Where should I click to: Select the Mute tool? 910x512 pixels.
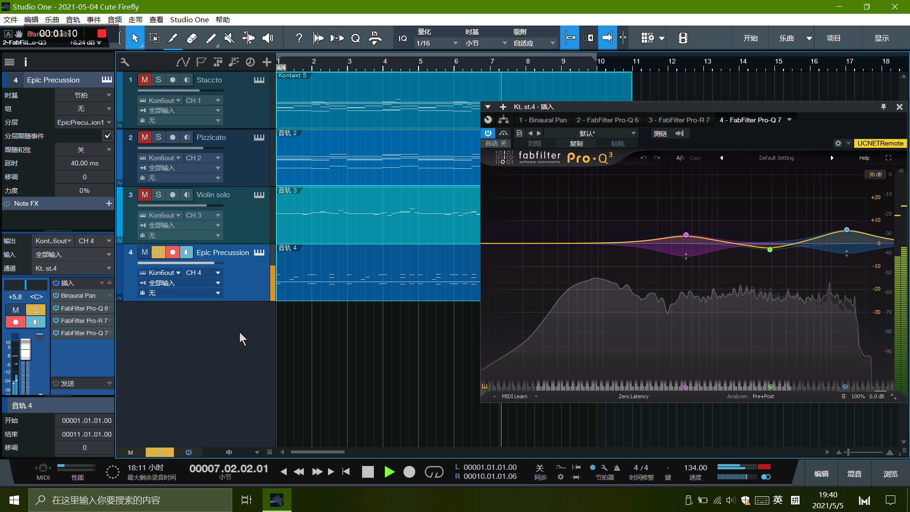[229, 38]
